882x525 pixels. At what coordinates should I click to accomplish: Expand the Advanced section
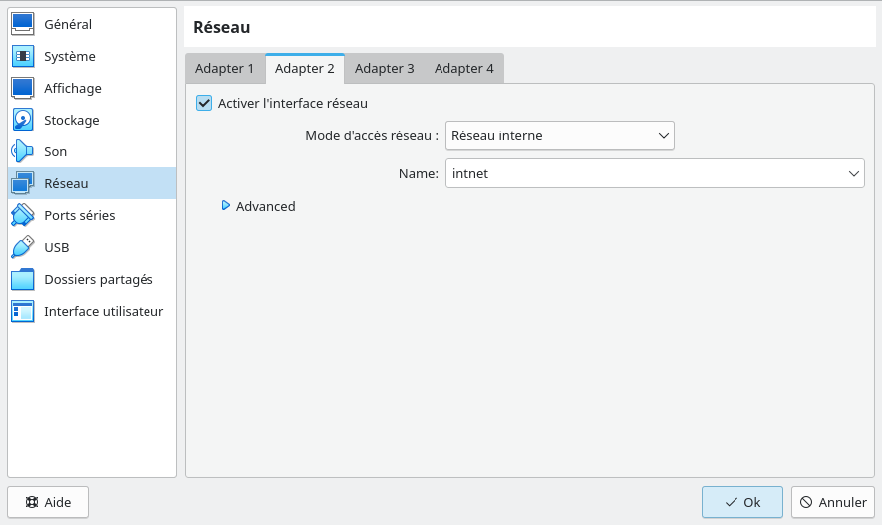coord(226,206)
